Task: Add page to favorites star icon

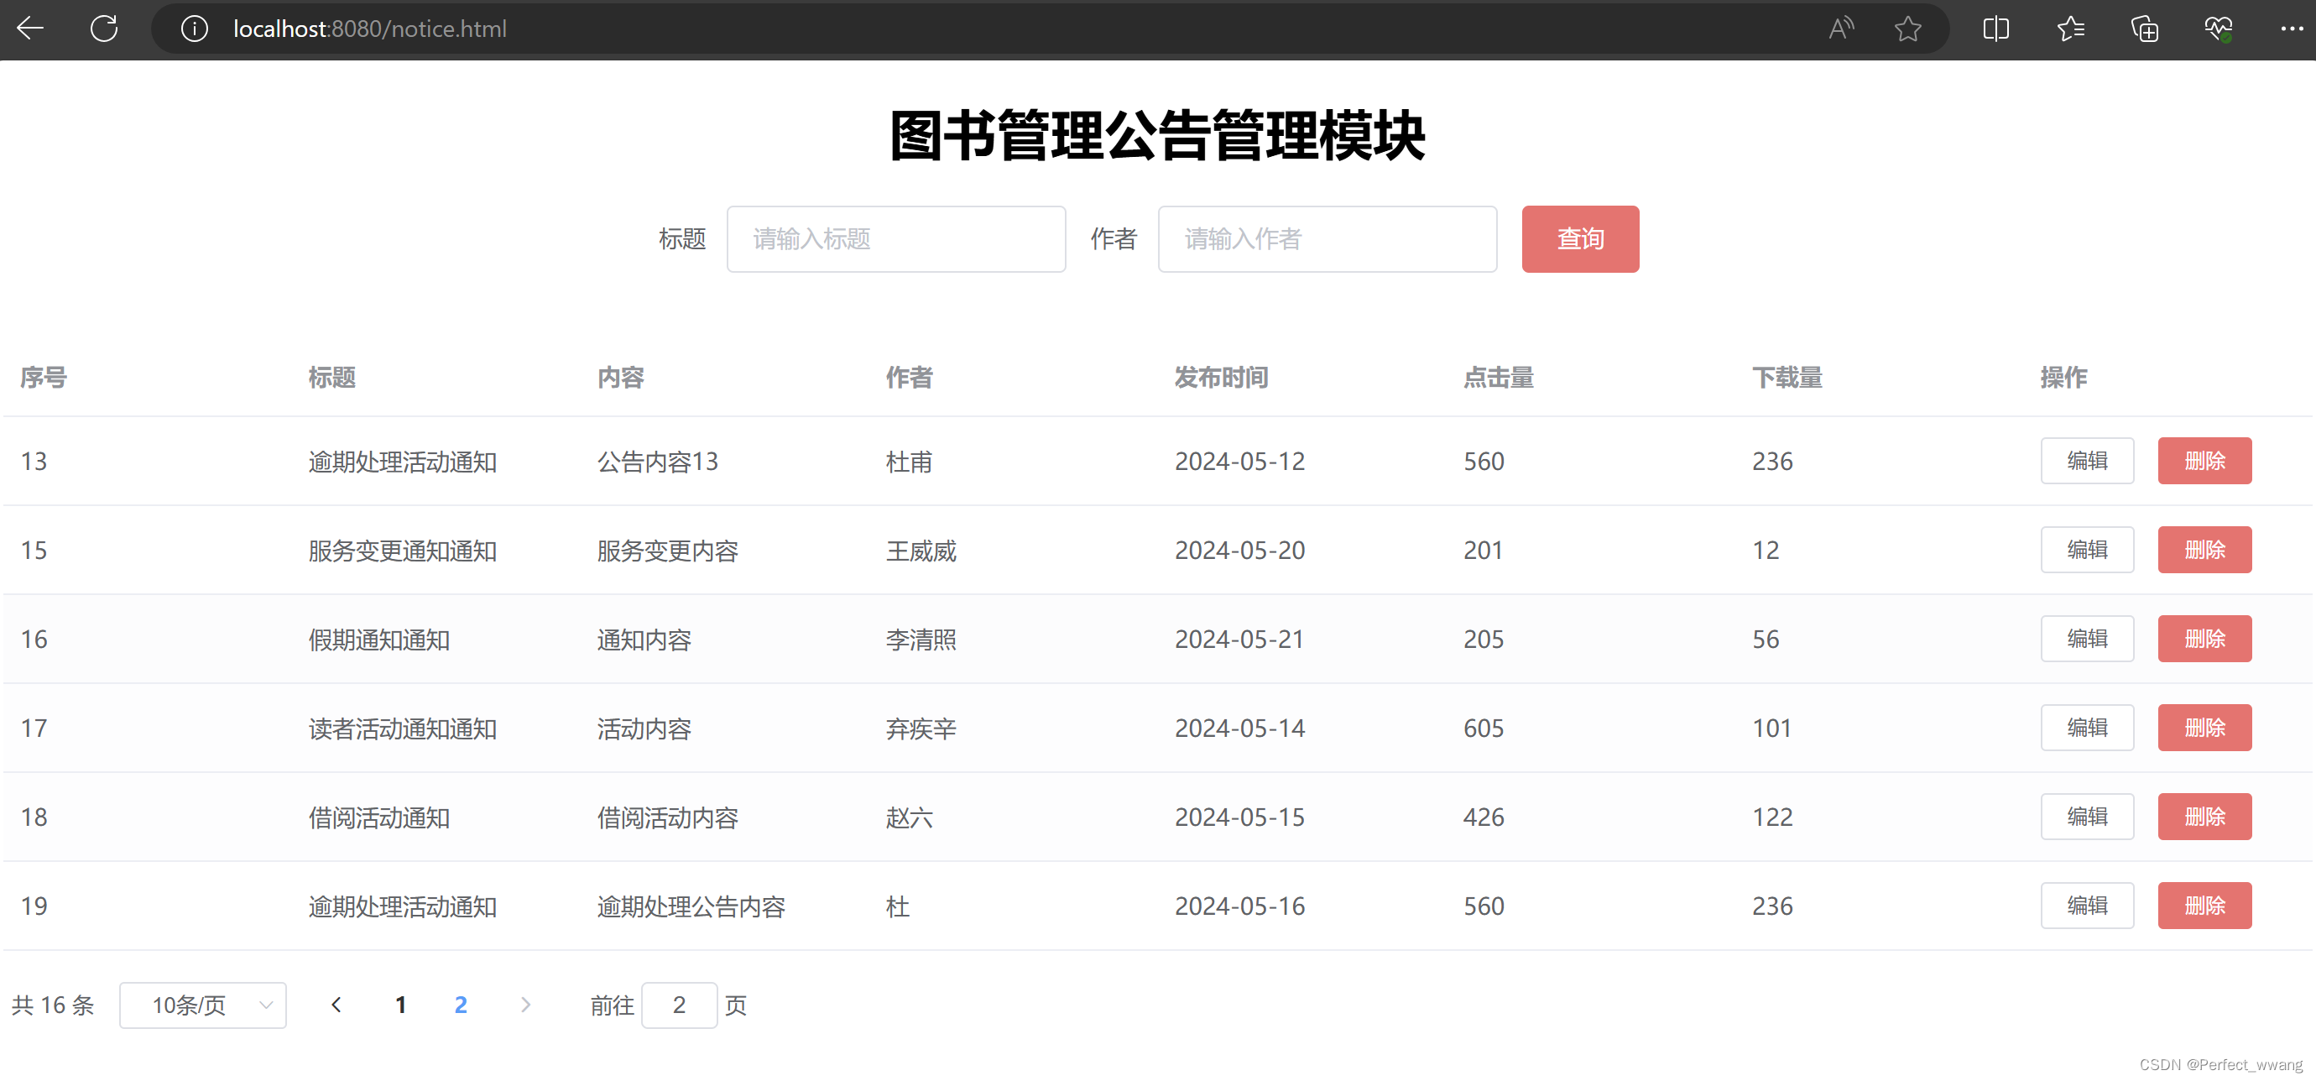Action: click(1907, 29)
